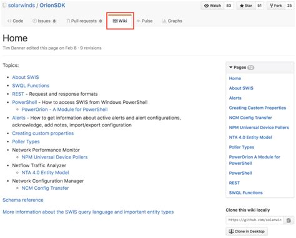Click the Home page heading

point(15,38)
